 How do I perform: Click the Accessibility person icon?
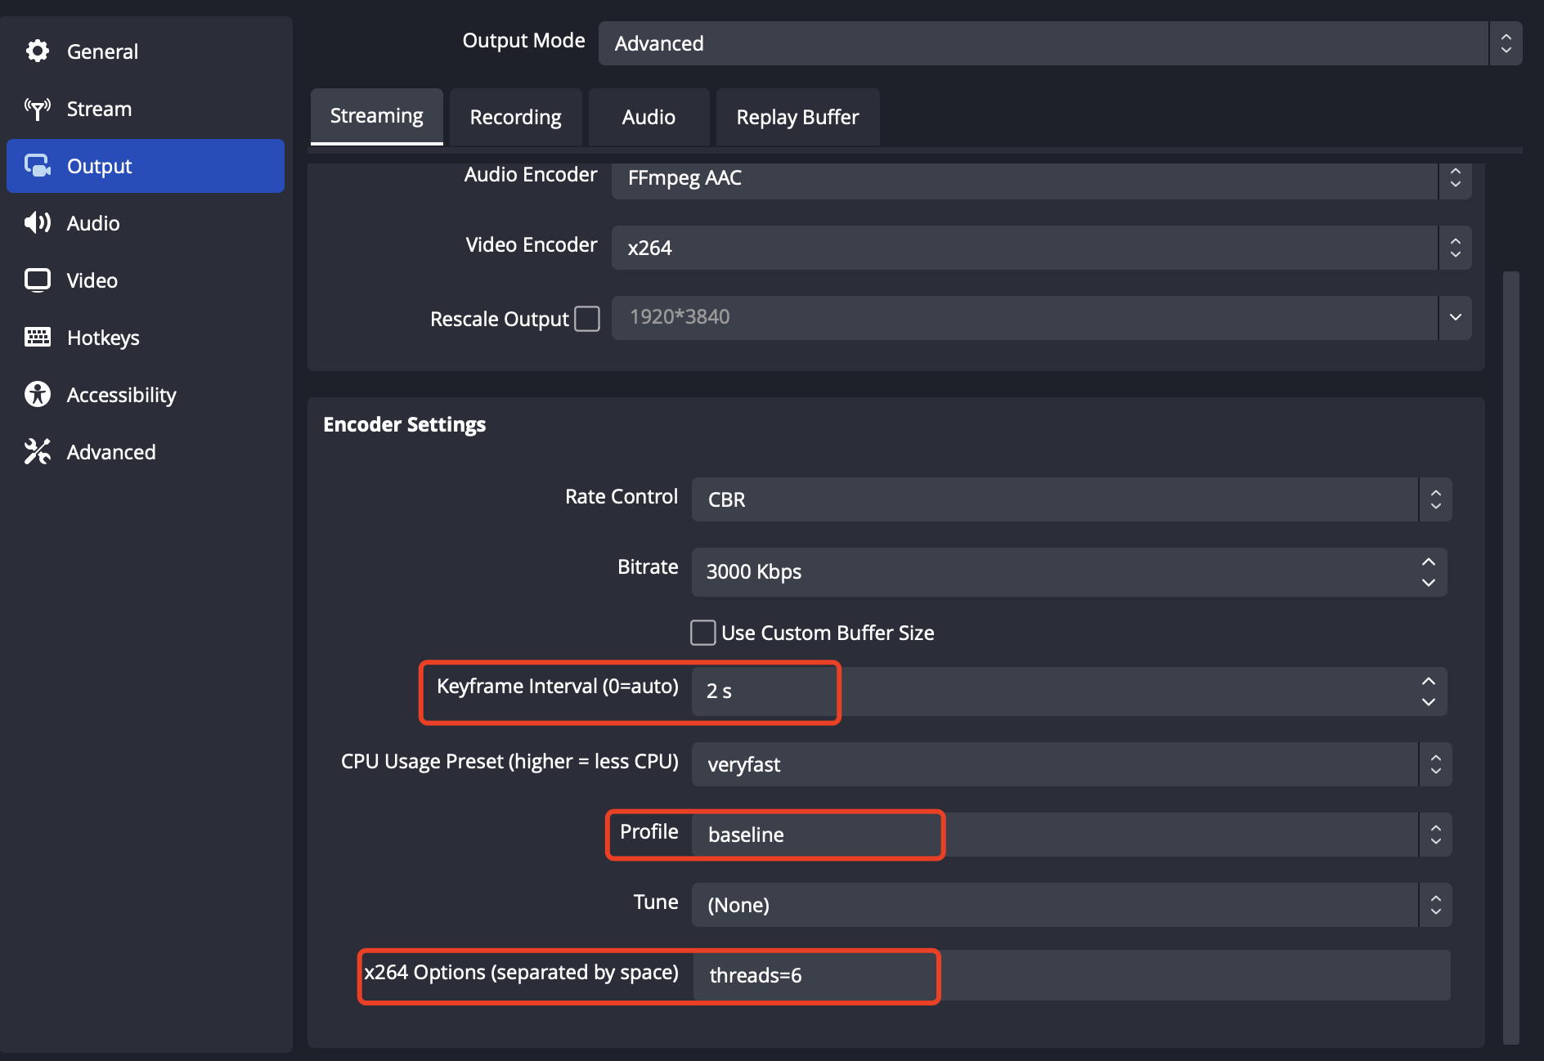click(38, 394)
